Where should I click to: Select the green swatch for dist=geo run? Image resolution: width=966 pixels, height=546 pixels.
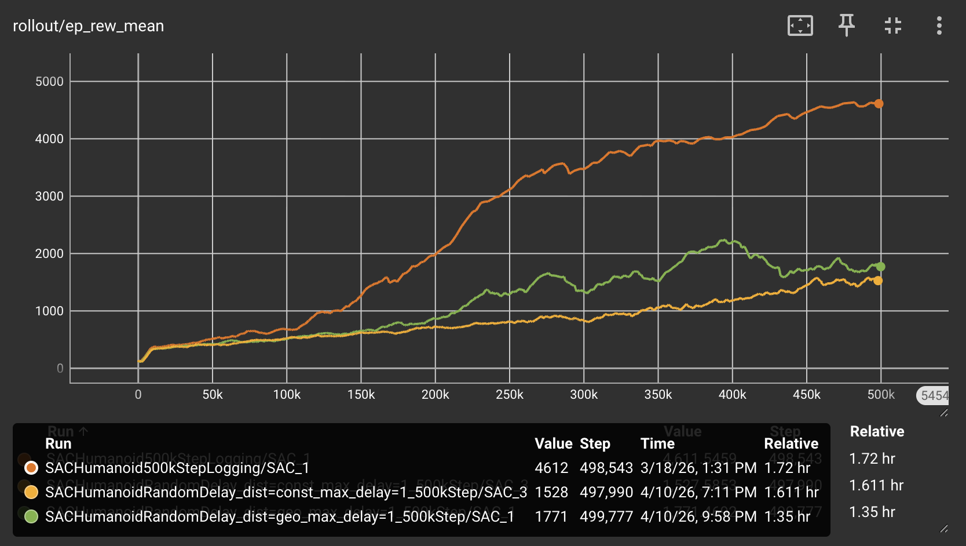pyautogui.click(x=31, y=516)
